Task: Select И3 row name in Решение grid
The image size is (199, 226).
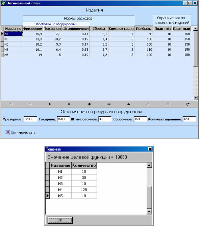Action: 60,183
